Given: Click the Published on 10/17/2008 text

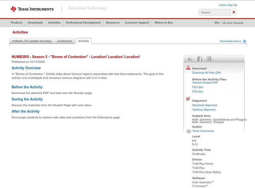Looking at the screenshot, I should (x=28, y=62).
